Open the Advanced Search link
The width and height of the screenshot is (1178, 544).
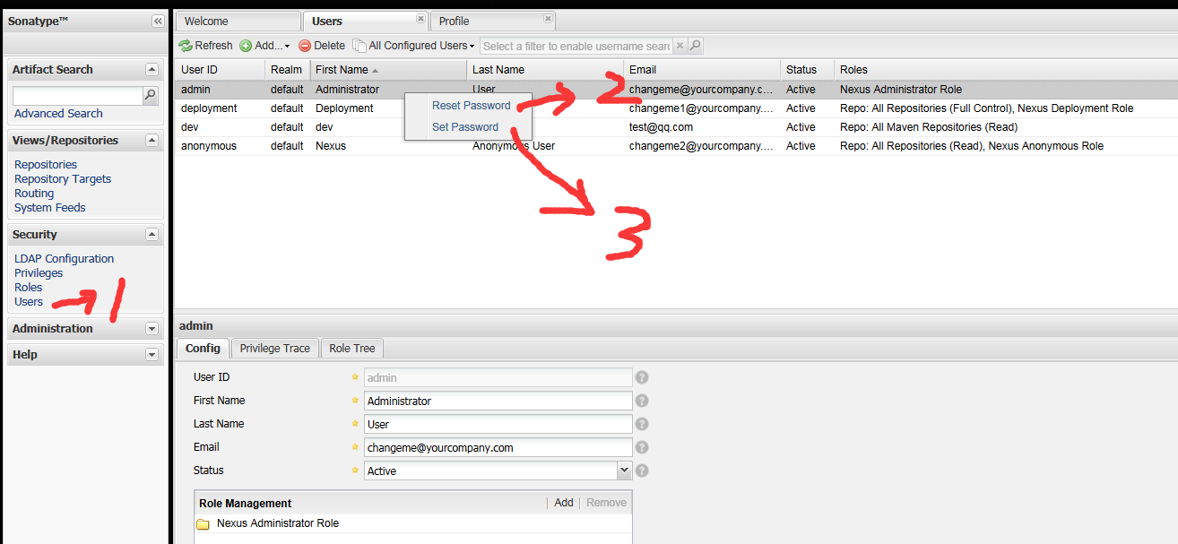(58, 114)
